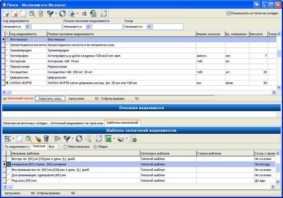Screen dimensions: 283x198
Task: Tick the row checkbox for Кеторолак
Action: 7,61
